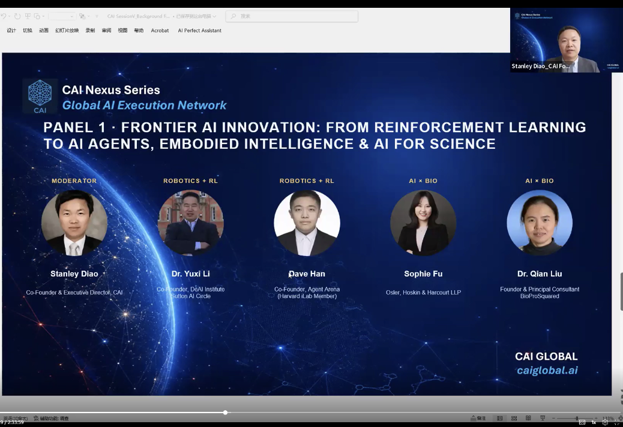Image resolution: width=623 pixels, height=427 pixels.
Task: Click Dave Han's portrait photo
Action: pos(307,222)
